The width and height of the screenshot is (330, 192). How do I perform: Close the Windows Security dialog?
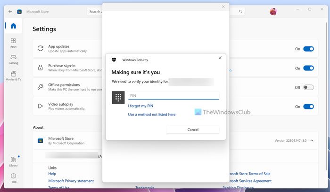click(x=220, y=58)
